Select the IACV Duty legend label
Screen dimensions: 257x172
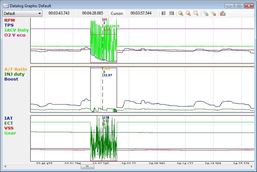pyautogui.click(x=16, y=30)
